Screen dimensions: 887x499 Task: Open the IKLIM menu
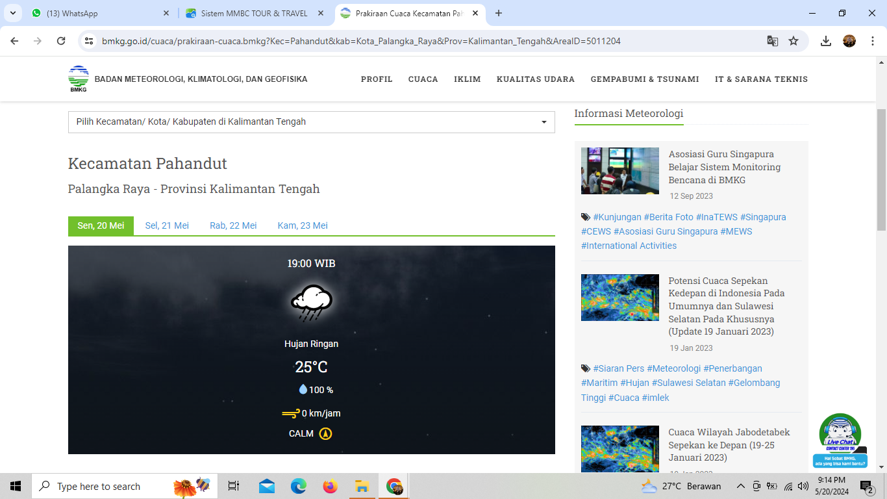click(x=468, y=79)
